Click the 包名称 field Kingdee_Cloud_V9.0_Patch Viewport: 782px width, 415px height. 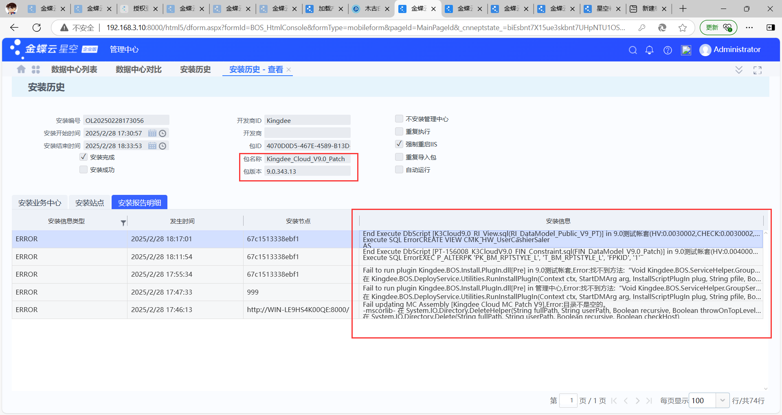308,159
